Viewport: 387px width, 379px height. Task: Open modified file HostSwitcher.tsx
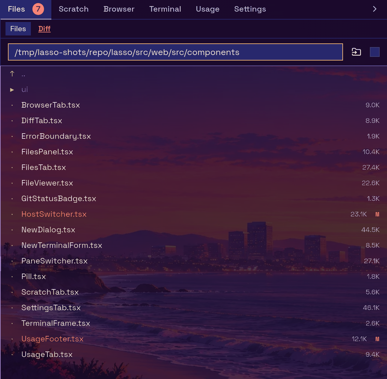[x=193, y=214]
